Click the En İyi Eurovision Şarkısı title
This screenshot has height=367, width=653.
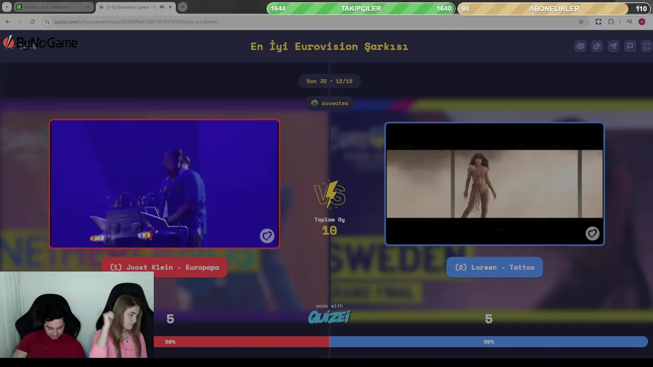[329, 46]
